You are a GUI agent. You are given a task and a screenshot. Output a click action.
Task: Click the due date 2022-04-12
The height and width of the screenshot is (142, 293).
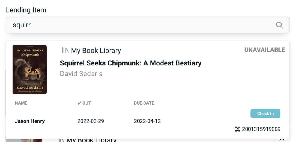[147, 121]
